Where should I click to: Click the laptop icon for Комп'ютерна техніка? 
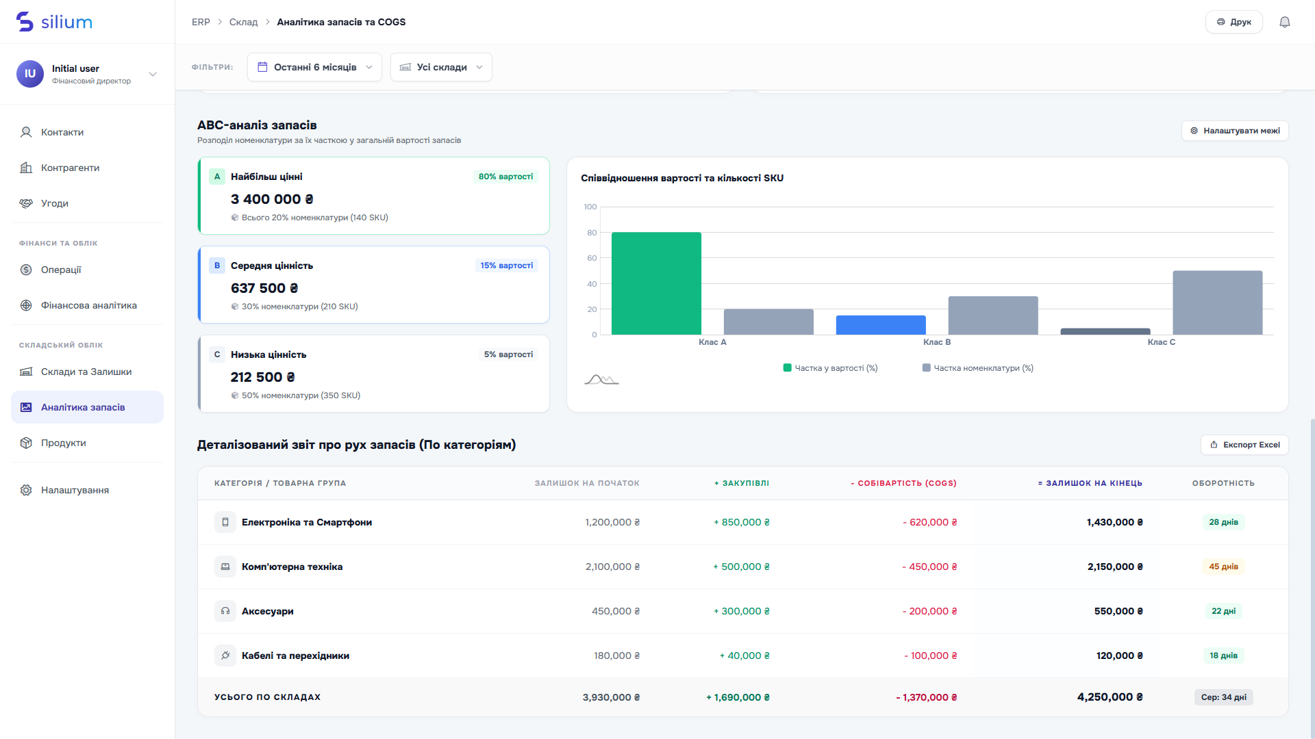(225, 567)
